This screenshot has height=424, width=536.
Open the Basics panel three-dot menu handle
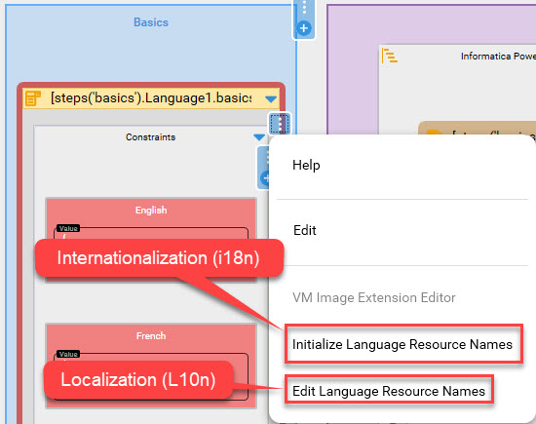click(x=304, y=8)
